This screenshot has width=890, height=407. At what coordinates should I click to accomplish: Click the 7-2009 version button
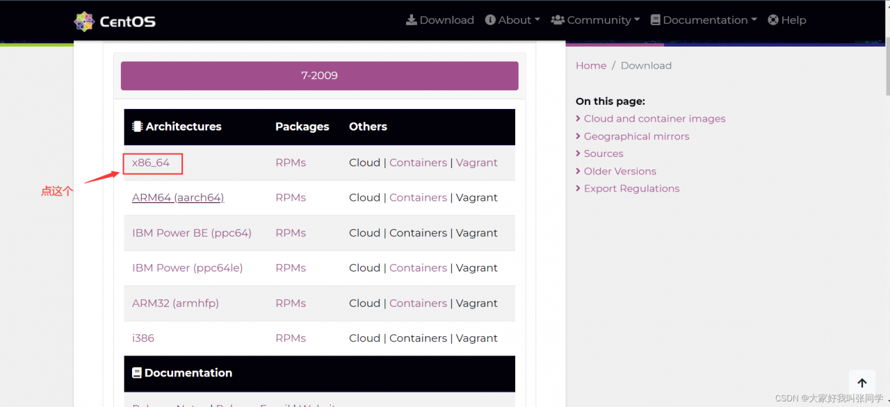point(320,76)
